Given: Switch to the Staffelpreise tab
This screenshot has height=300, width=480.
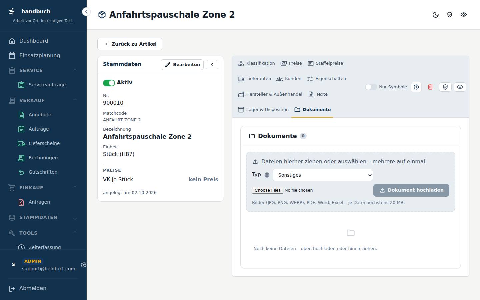Looking at the screenshot, I should (x=325, y=63).
